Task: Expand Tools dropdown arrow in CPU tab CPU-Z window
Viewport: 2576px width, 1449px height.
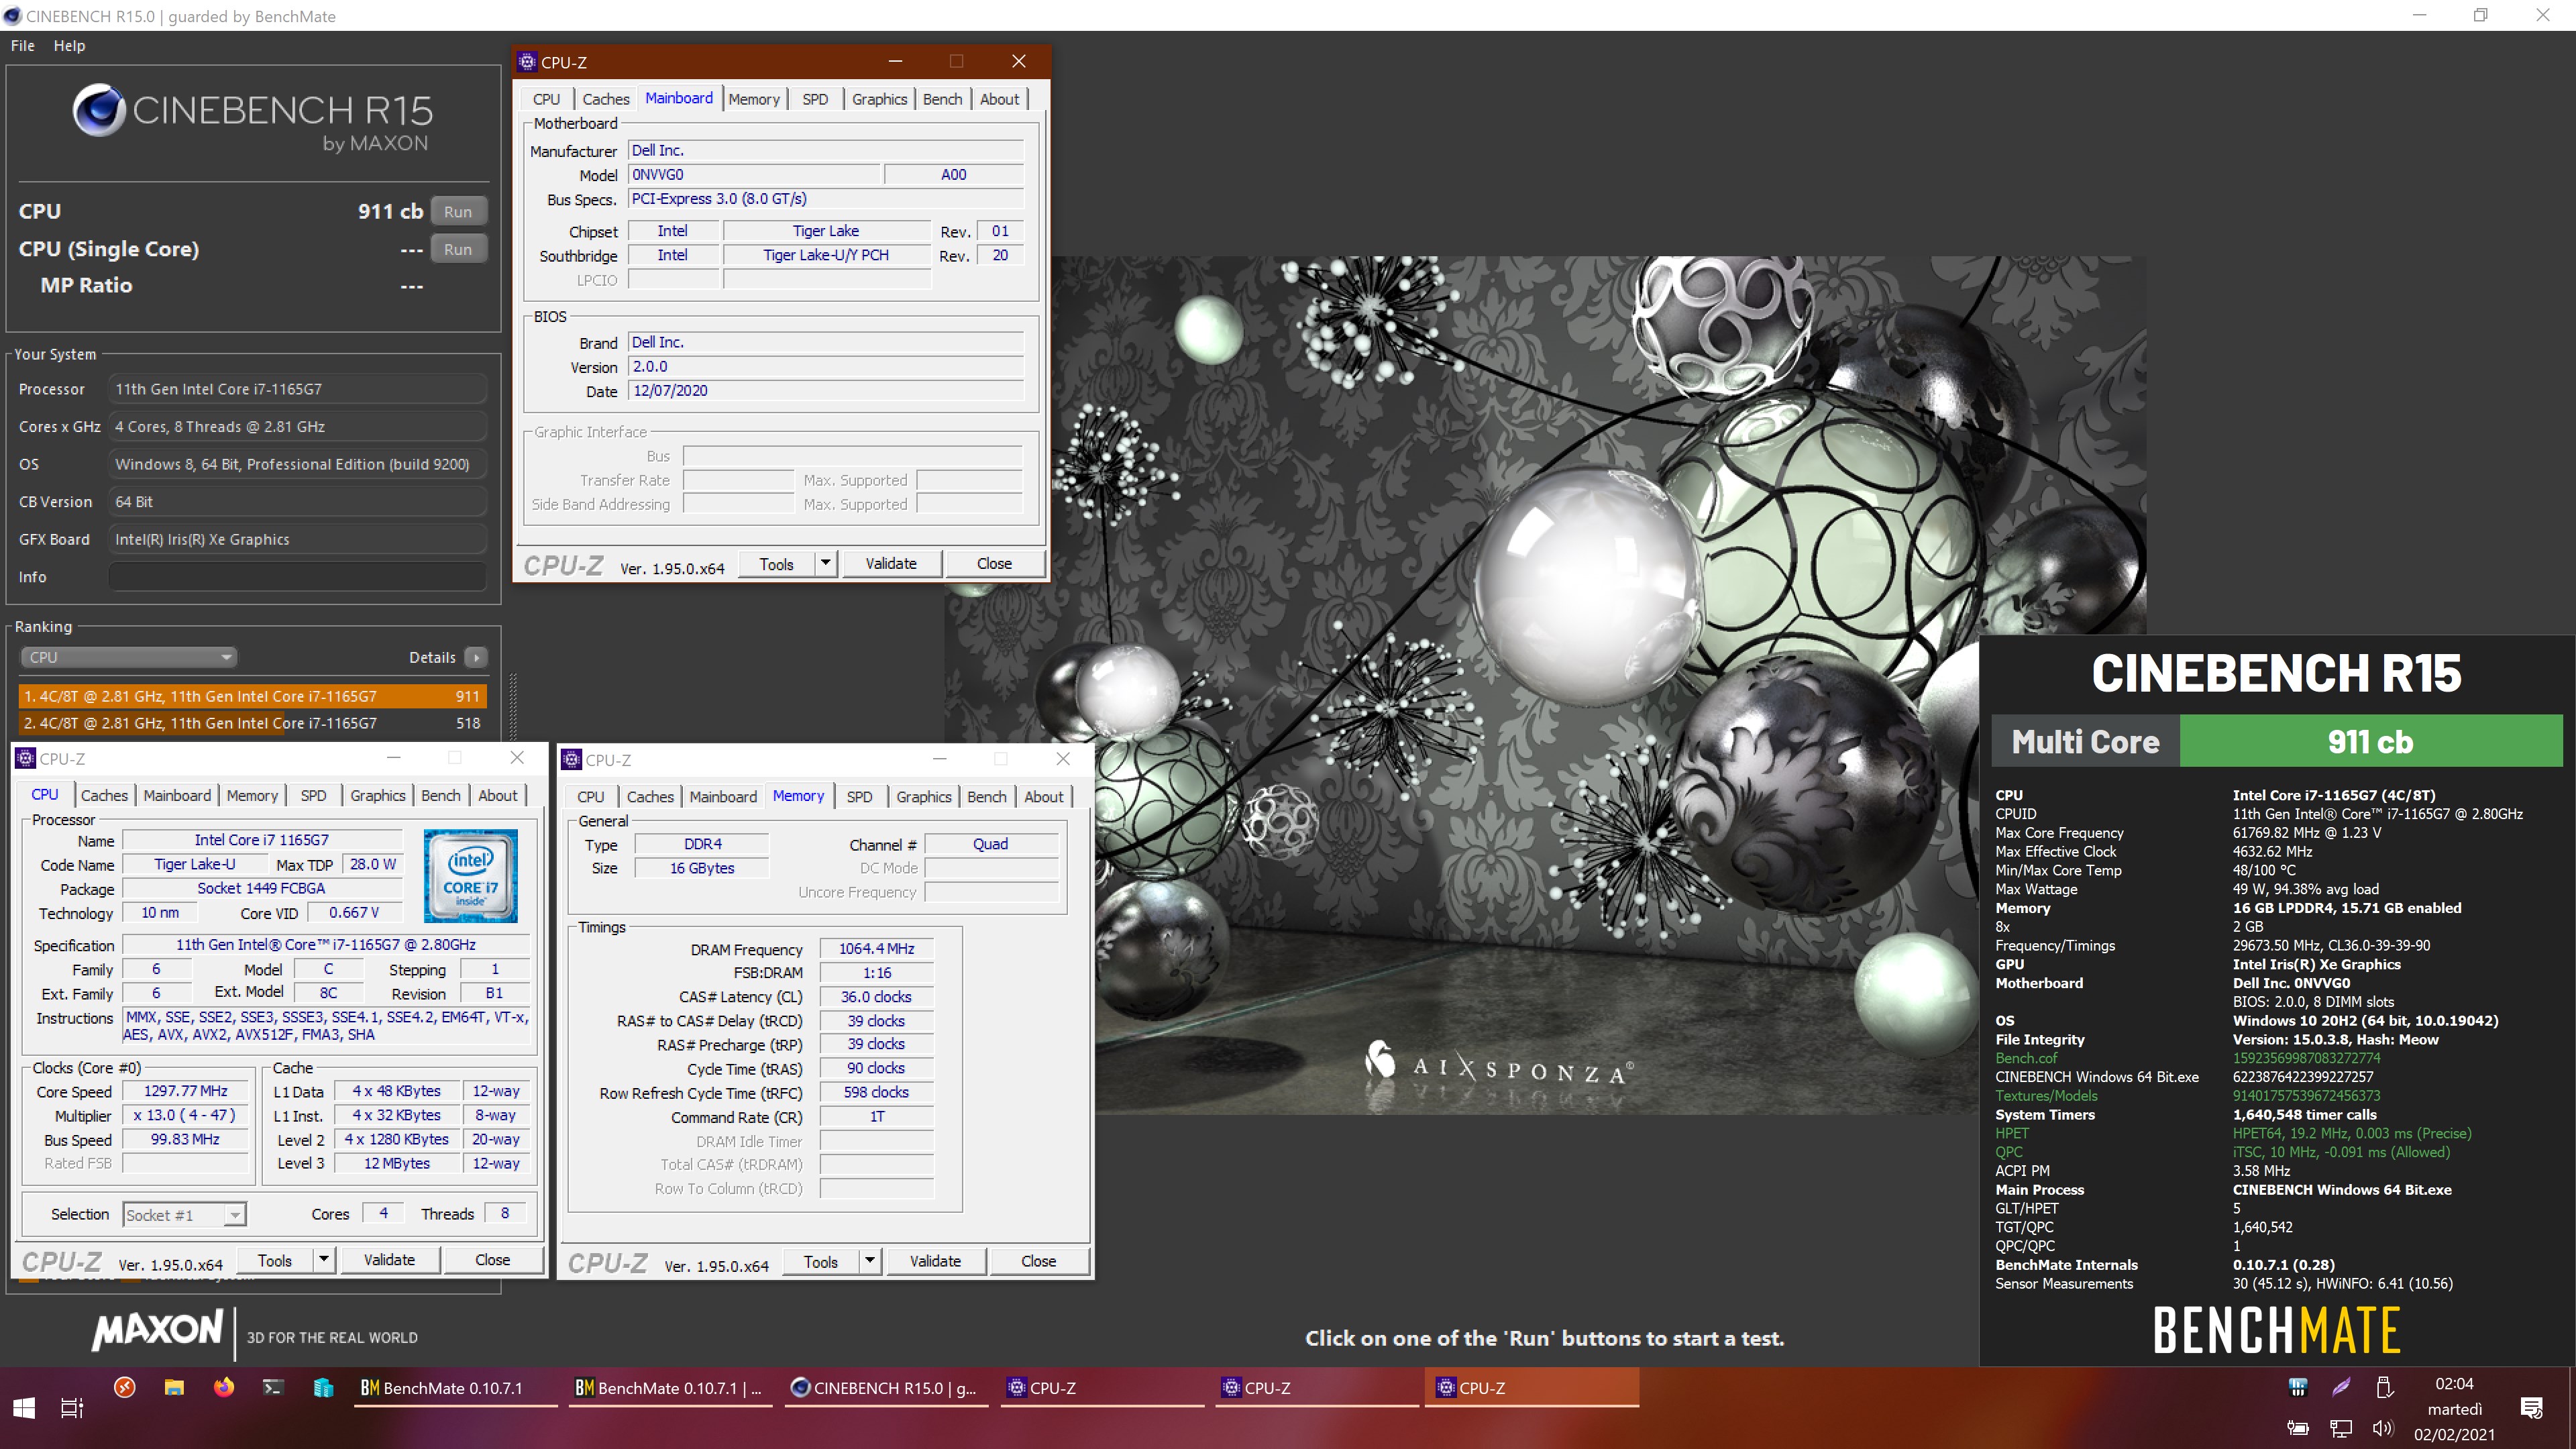Action: coord(324,1260)
